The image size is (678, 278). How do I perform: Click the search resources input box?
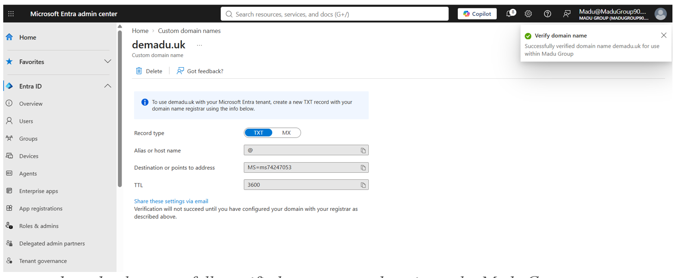[x=334, y=14]
